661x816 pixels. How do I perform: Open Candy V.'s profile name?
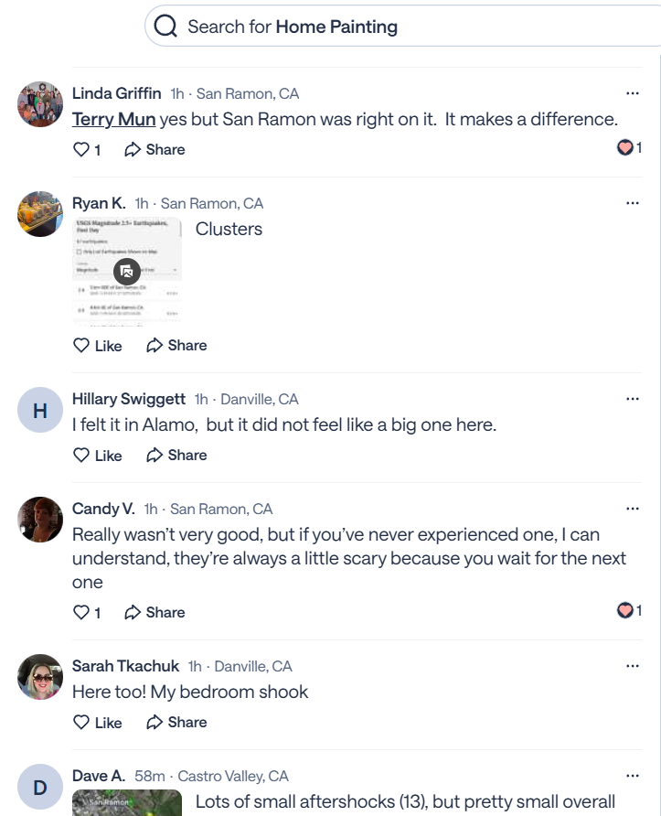(103, 509)
